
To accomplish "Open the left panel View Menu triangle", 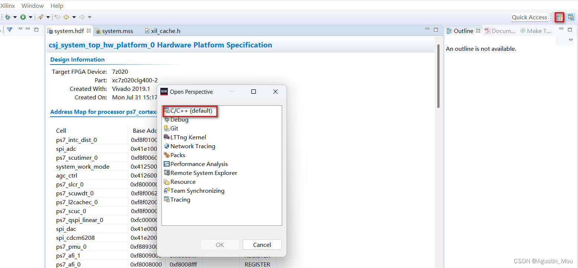I will tap(20, 29).
